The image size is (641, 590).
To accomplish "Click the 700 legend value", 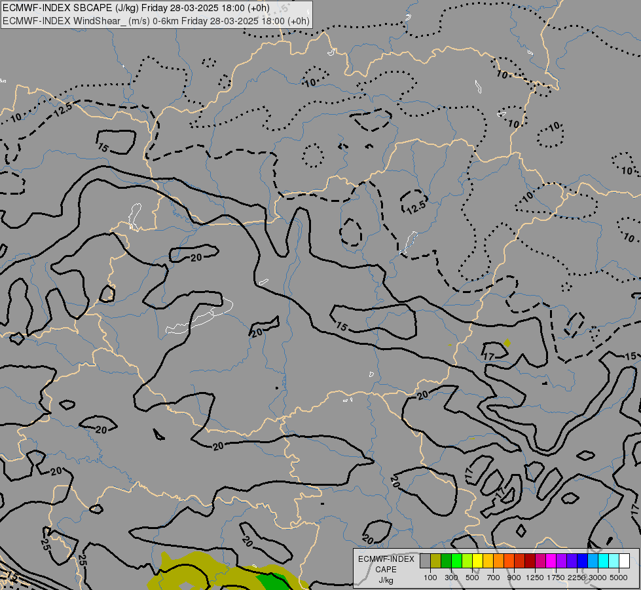I will click(493, 578).
